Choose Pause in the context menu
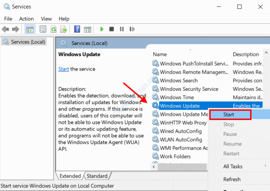The image size is (270, 191). tap(230, 134)
